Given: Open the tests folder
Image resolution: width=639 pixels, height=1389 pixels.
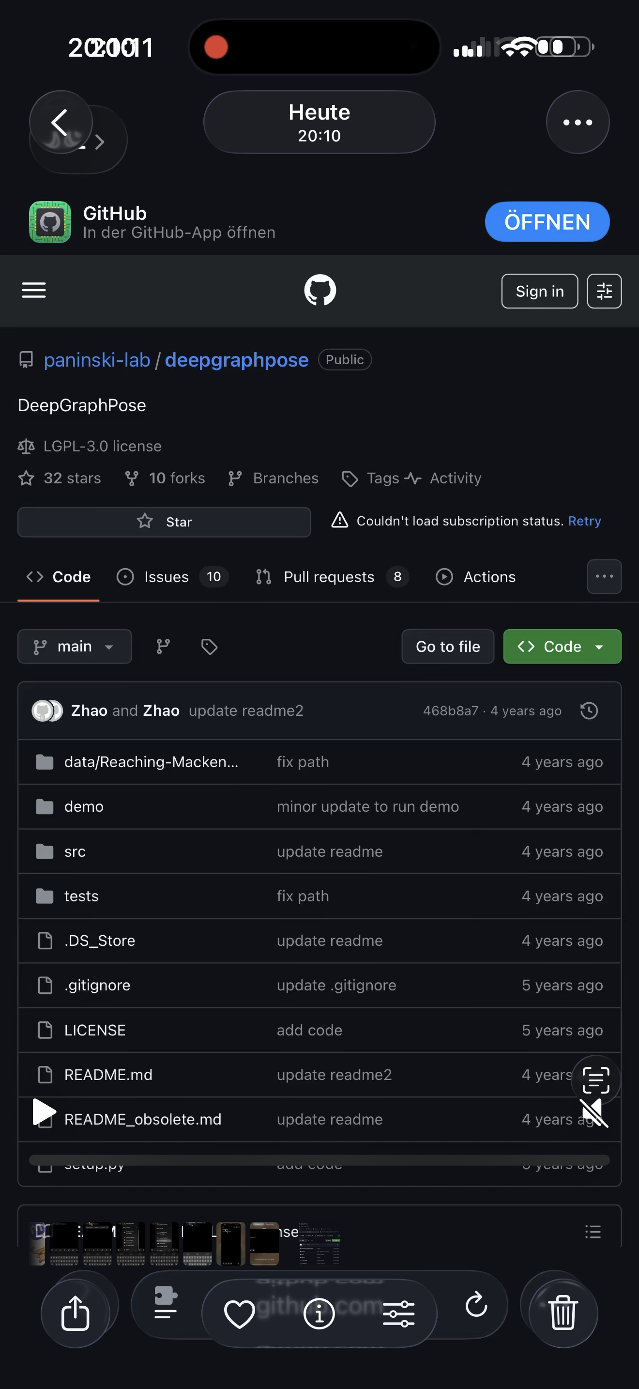Looking at the screenshot, I should [81, 896].
